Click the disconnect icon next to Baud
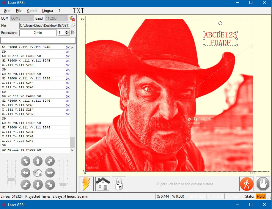The width and height of the screenshot is (272, 209). [72, 19]
